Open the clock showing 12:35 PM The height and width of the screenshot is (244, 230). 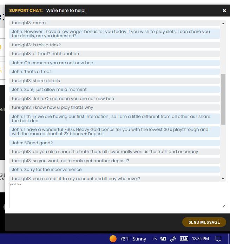coord(201,239)
